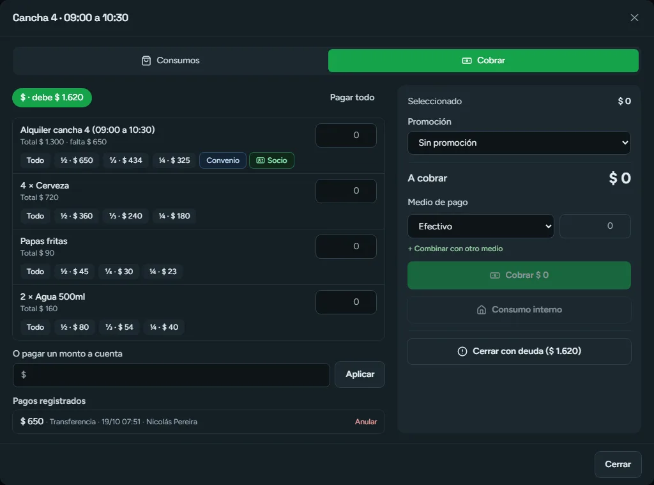Screen dimensions: 654x485
Task: Click Cerrar con deuda ($ 1.620)
Action: (519, 351)
